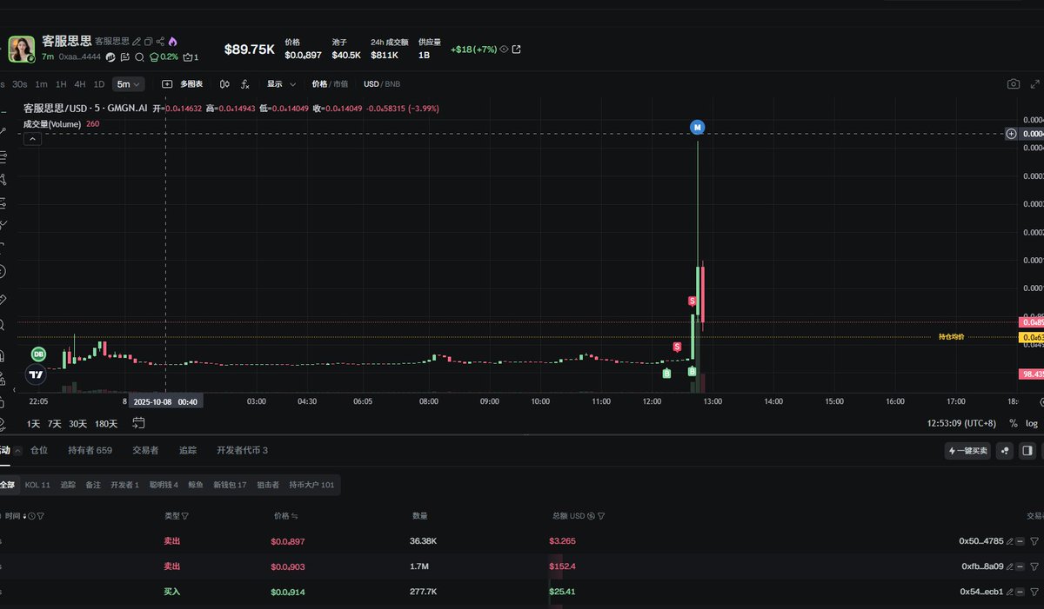Select the 聪明钱 4 filter tab
1044x609 pixels.
(164, 485)
